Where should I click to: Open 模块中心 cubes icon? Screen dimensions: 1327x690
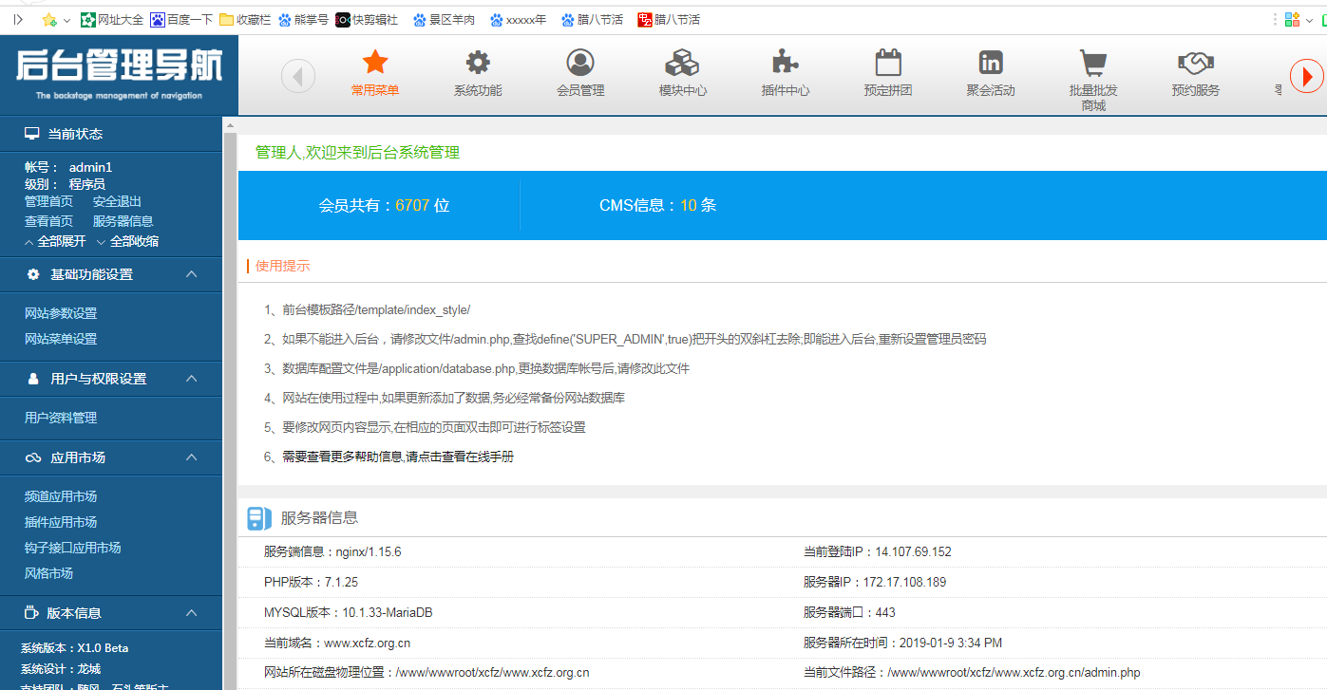[x=682, y=63]
